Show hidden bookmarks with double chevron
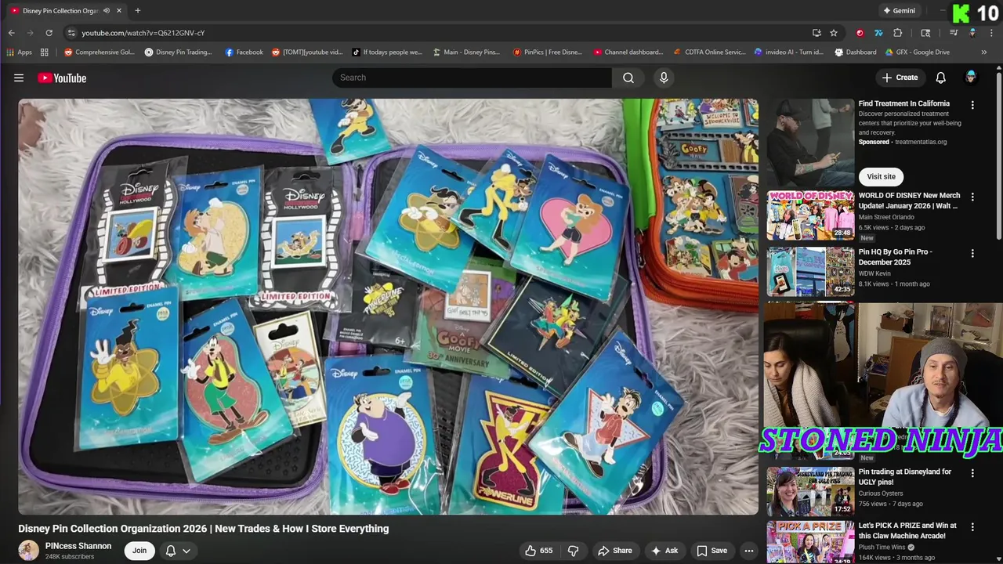Image resolution: width=1003 pixels, height=564 pixels. [x=984, y=52]
